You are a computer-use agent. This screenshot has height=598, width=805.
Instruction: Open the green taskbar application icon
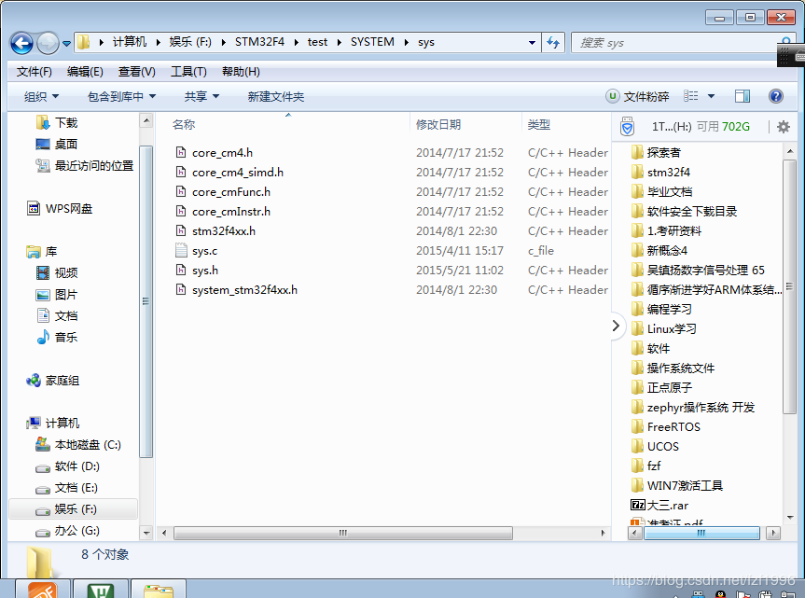(x=101, y=590)
